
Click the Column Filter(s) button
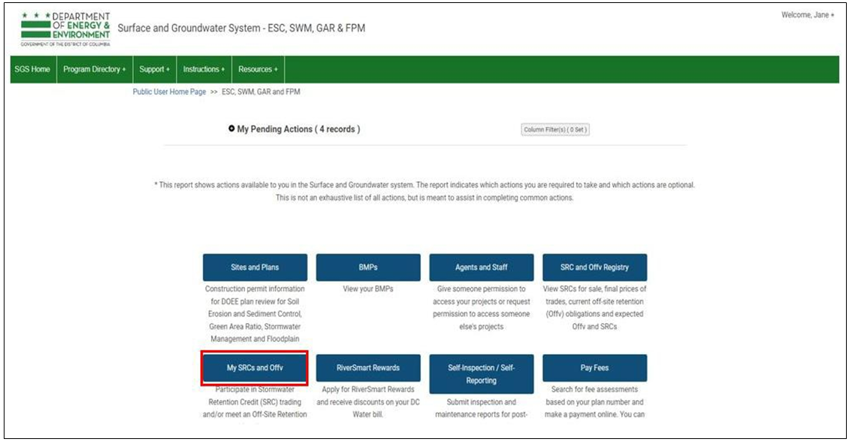tap(555, 129)
